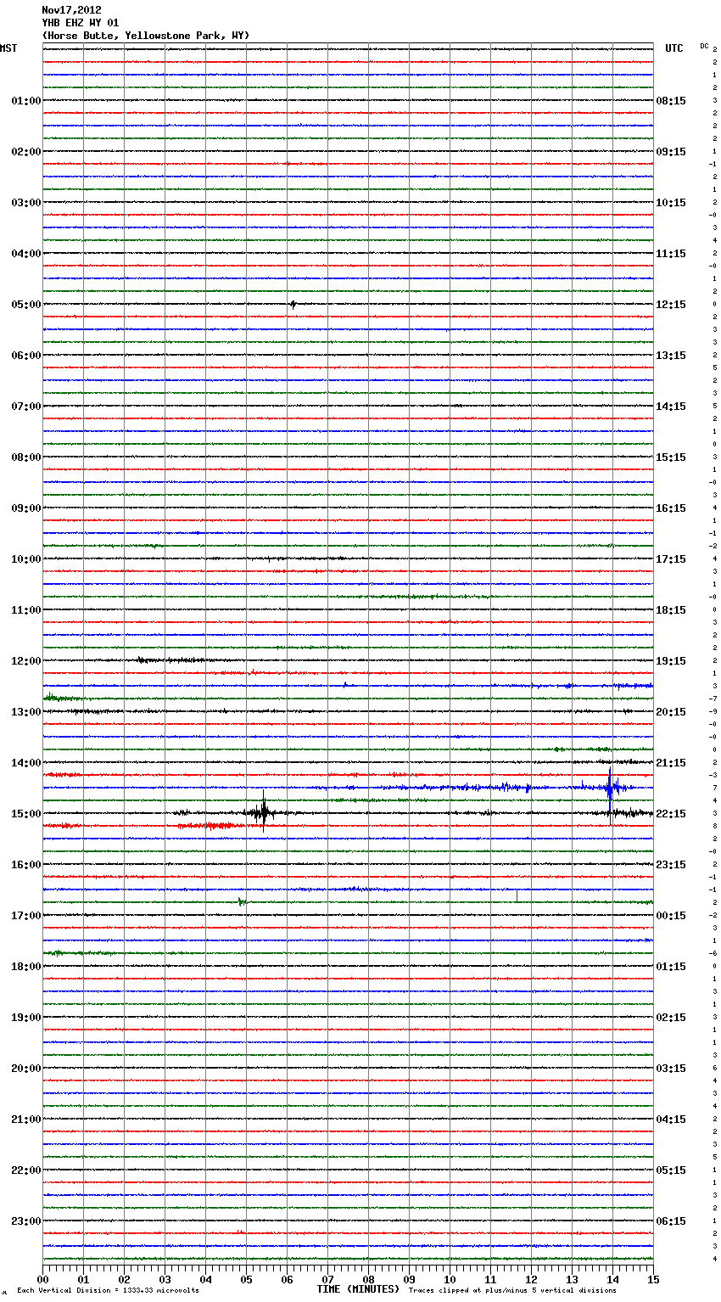Click the DC column header

[x=704, y=46]
